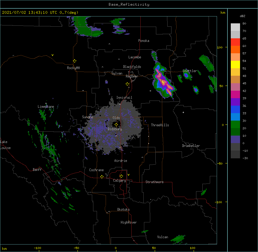Click the Calgary label
The image size is (258, 252).
pyautogui.click(x=120, y=180)
